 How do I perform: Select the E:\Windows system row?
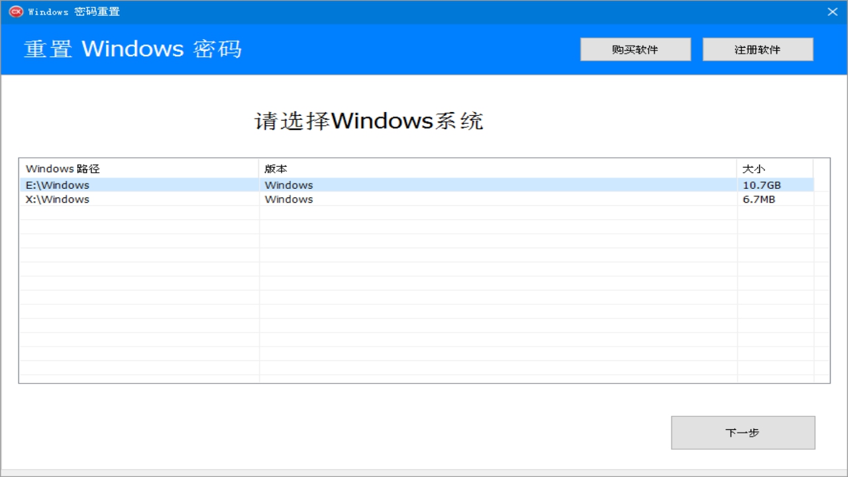(132, 185)
